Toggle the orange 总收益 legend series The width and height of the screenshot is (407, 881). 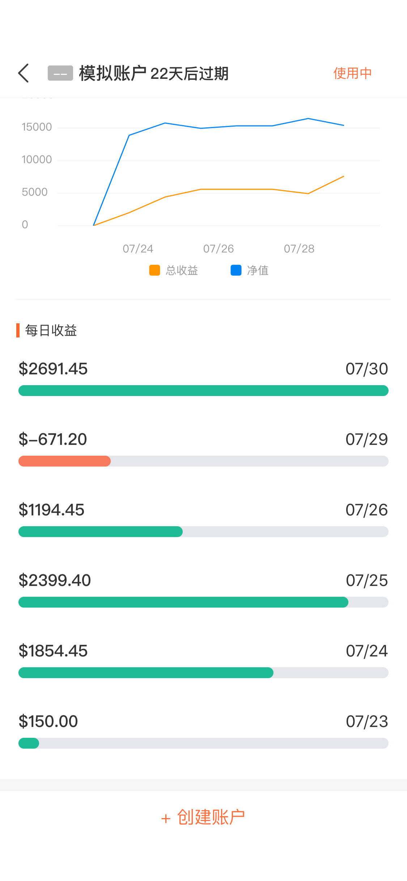click(x=174, y=270)
